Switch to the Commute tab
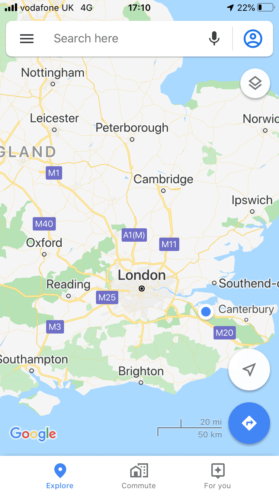 click(x=139, y=476)
